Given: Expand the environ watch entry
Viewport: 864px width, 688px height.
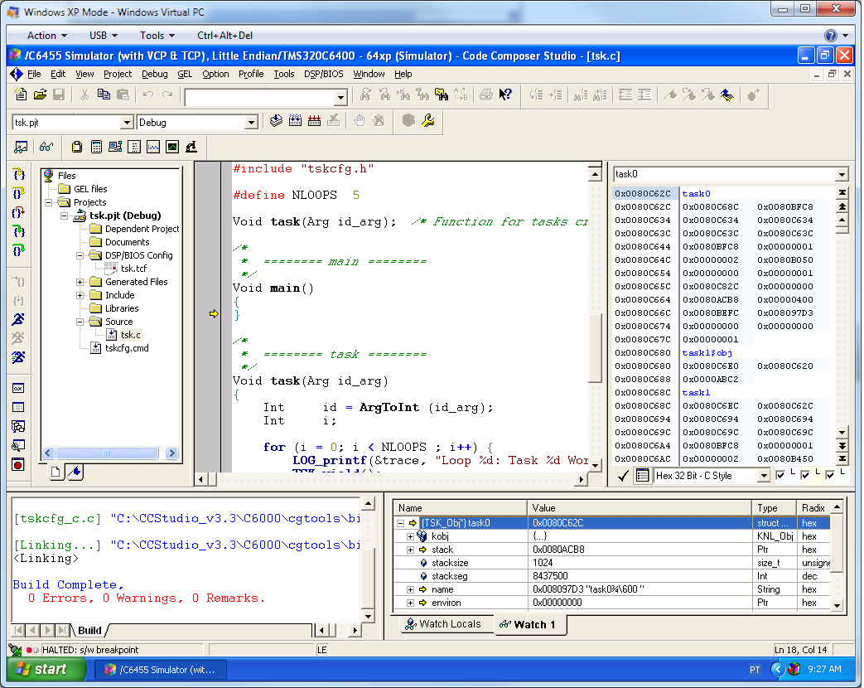Looking at the screenshot, I should point(410,603).
